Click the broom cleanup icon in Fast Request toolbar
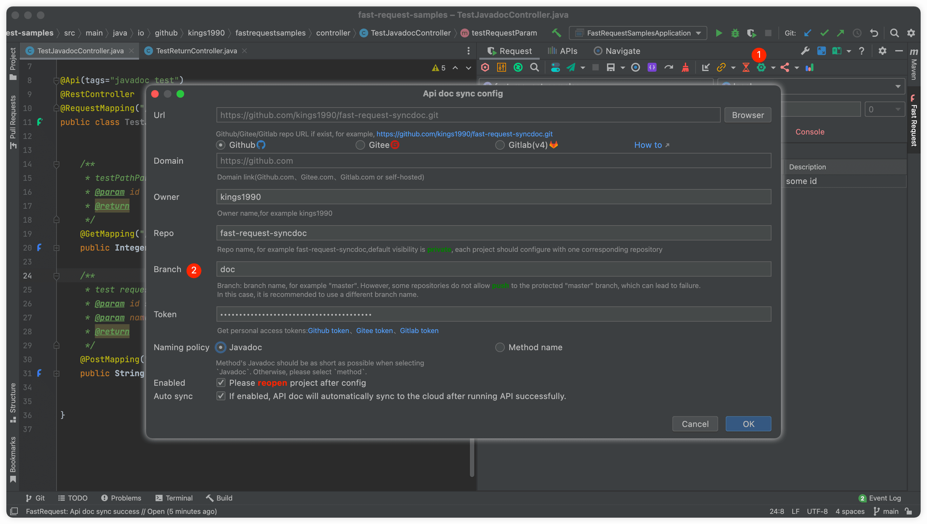The width and height of the screenshot is (927, 524). coord(685,67)
